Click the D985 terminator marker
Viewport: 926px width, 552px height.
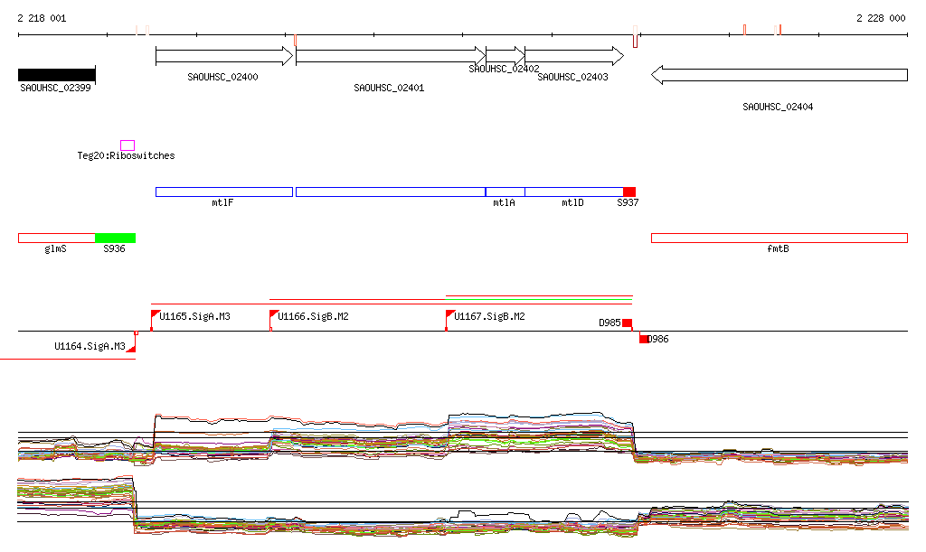pyautogui.click(x=628, y=323)
